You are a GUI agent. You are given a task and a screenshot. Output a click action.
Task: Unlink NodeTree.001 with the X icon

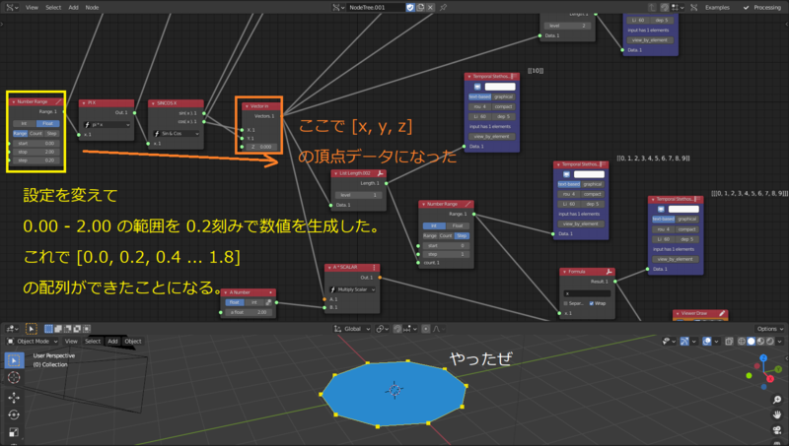tap(430, 8)
